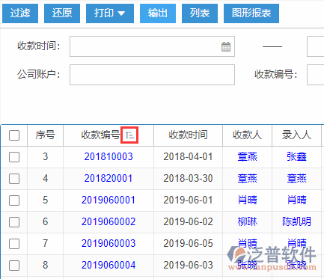324x279 pixels.
Task: Check the row with 2019060004
Action: pyautogui.click(x=14, y=266)
